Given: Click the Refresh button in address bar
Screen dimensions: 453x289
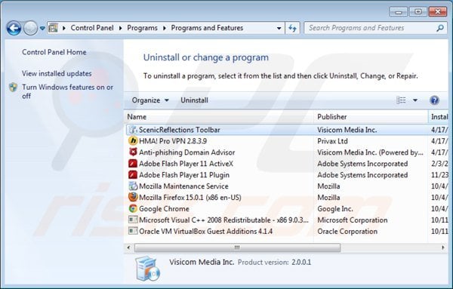Looking at the screenshot, I should 292,28.
